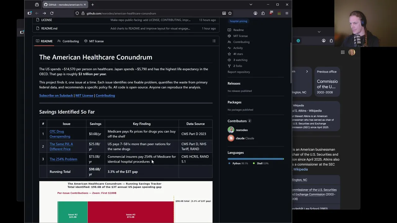Open the Contributing link in README body
The width and height of the screenshot is (397, 223).
(x=105, y=95)
